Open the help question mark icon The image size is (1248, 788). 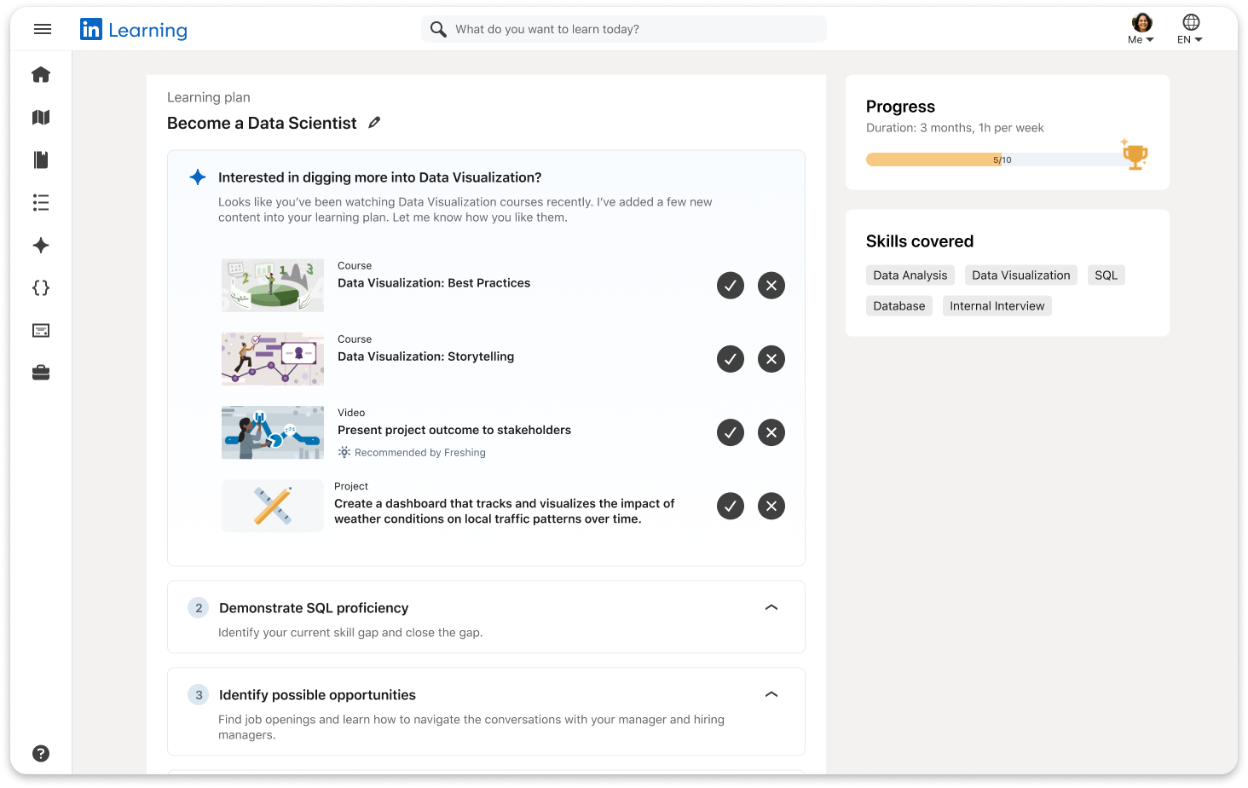41,753
